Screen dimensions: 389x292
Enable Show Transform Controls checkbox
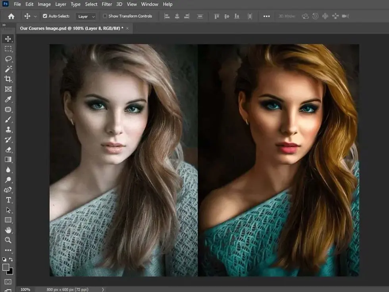(105, 16)
